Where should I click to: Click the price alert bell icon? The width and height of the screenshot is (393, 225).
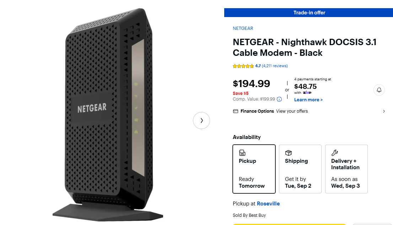[379, 90]
